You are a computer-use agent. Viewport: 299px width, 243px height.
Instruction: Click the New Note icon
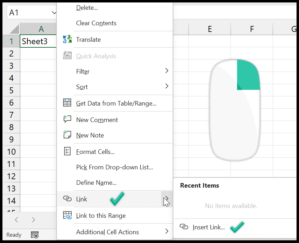67,135
